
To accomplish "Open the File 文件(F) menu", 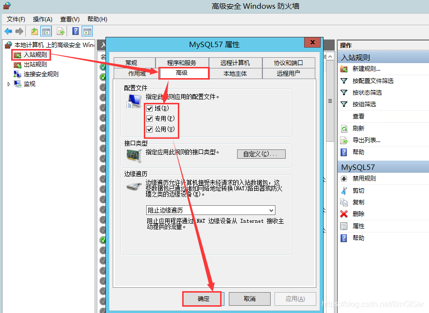I will click(x=16, y=19).
